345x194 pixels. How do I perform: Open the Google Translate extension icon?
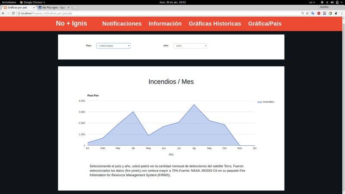pyautogui.click(x=312, y=13)
